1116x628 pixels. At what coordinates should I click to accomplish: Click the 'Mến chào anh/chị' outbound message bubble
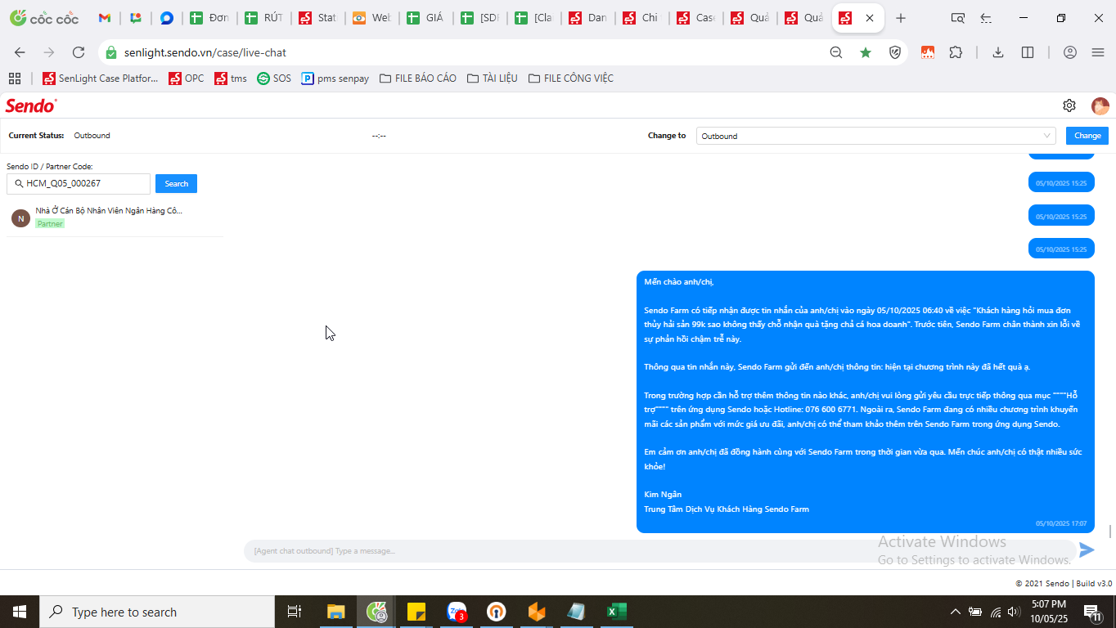click(866, 401)
